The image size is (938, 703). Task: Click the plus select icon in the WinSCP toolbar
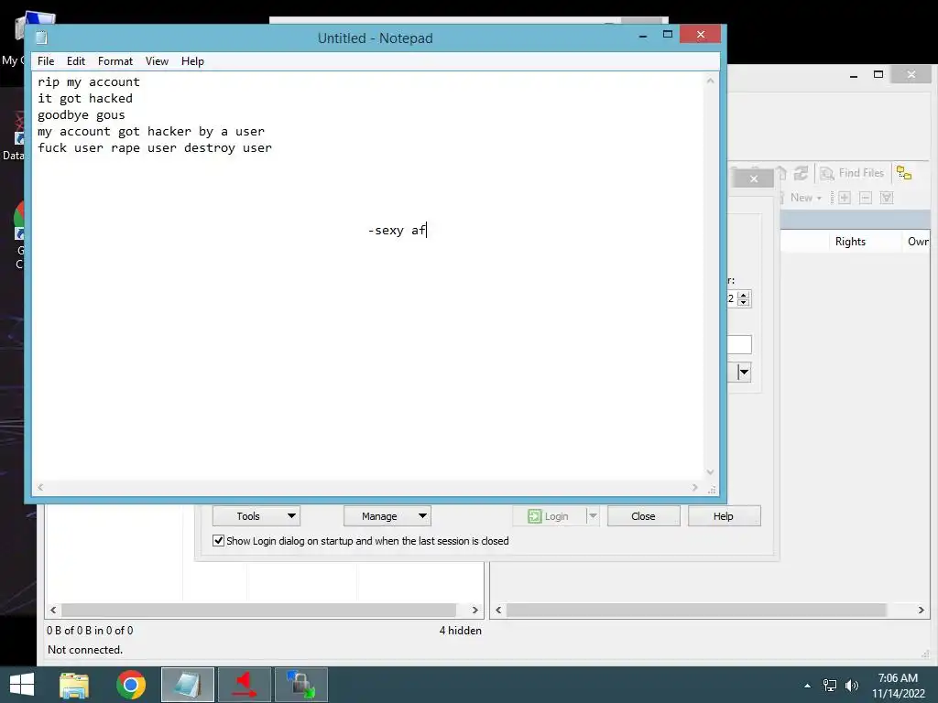click(844, 198)
